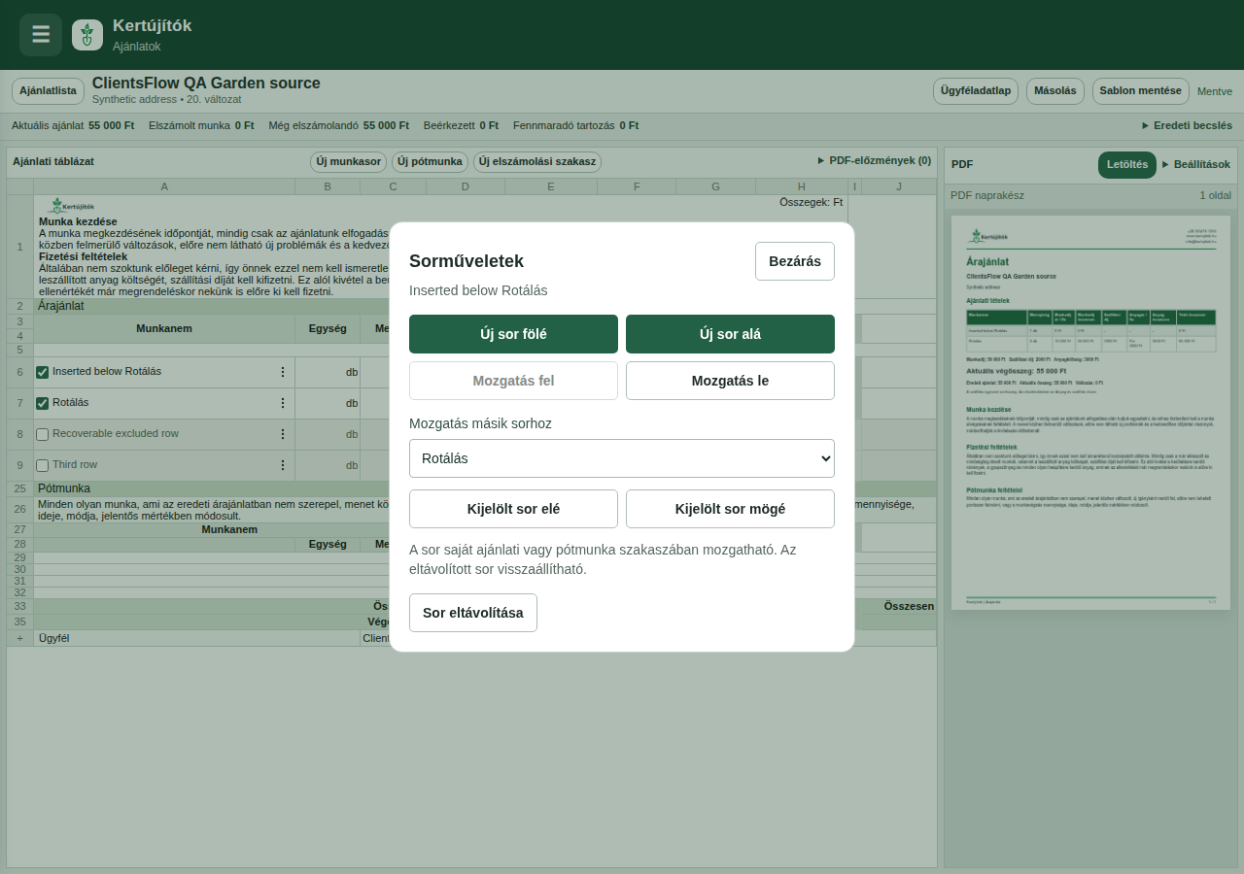Expand the PDF Beállítások section
The image size is (1244, 874).
pos(1195,164)
